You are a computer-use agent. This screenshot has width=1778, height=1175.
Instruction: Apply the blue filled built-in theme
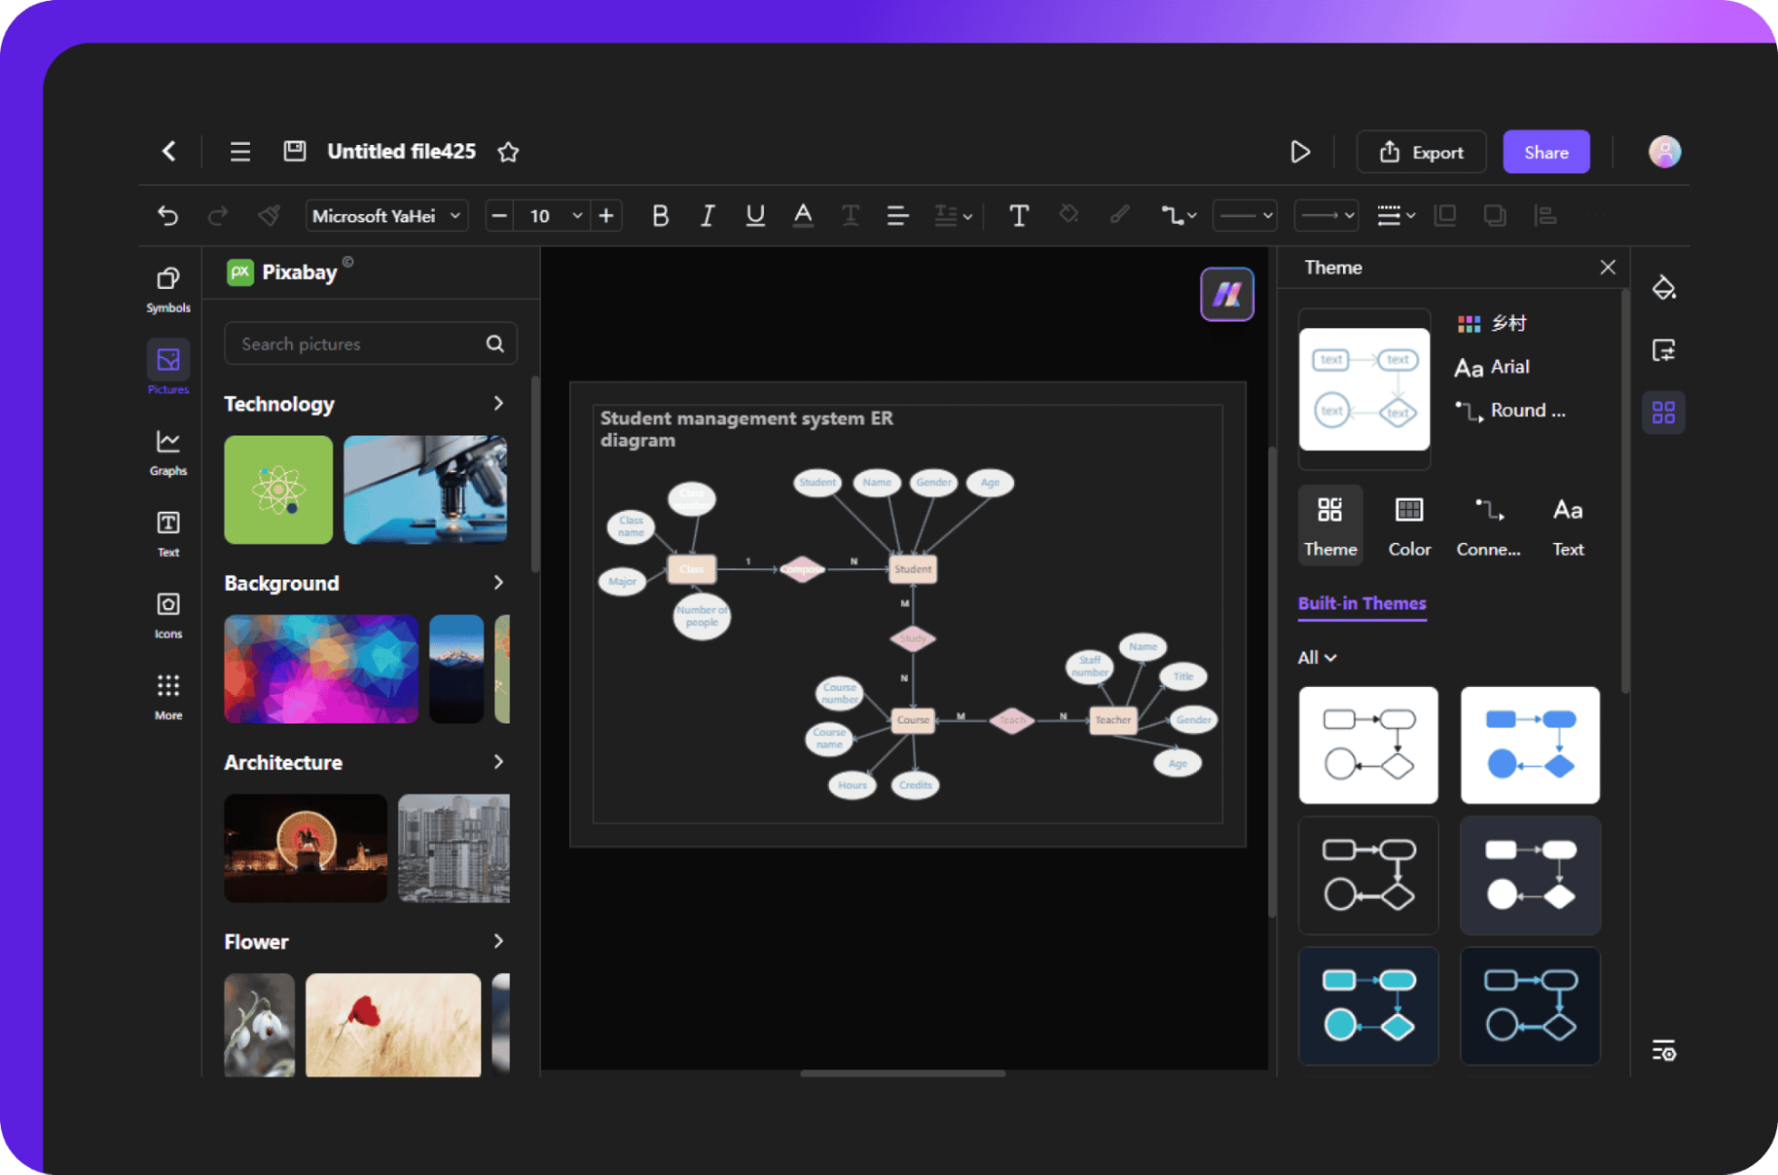(x=1530, y=745)
